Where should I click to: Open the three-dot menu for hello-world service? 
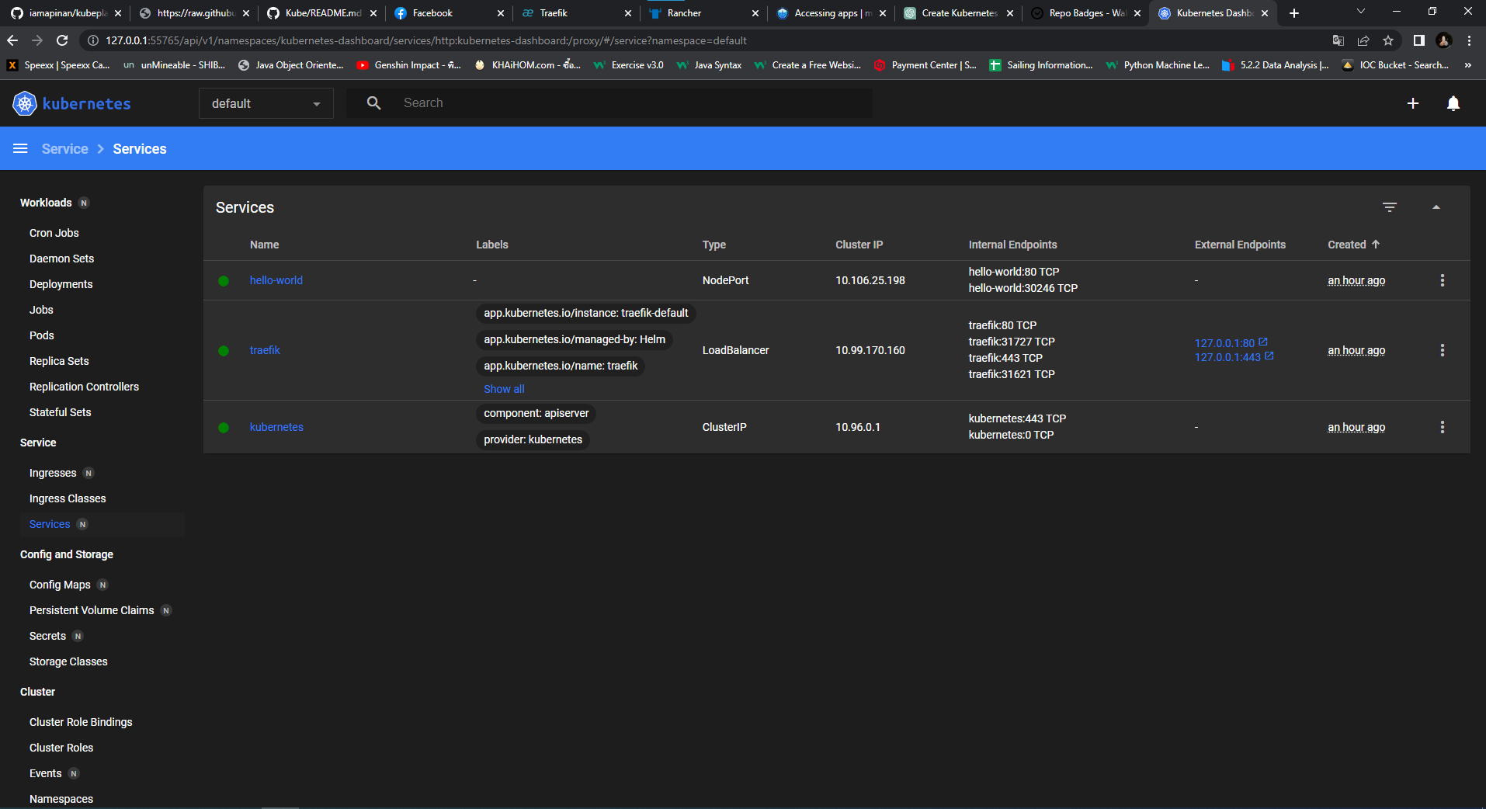(x=1442, y=280)
